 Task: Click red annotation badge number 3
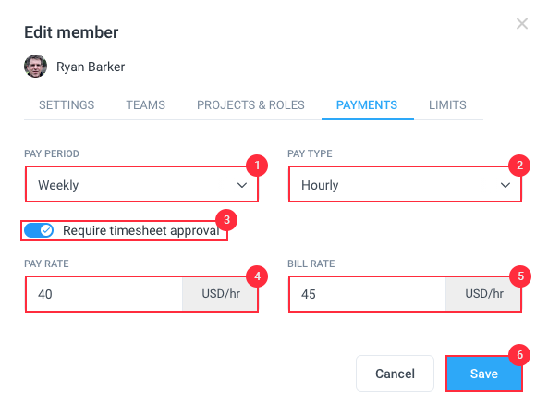(x=226, y=220)
